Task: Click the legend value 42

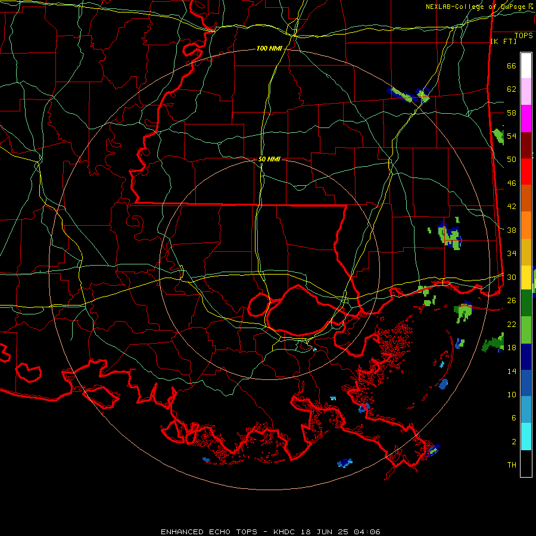Action: tap(512, 207)
